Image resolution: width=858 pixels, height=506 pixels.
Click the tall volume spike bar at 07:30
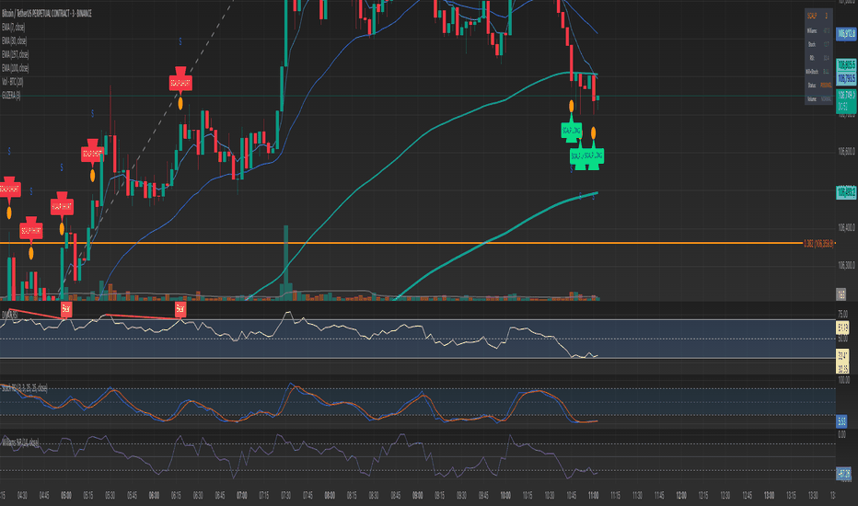pyautogui.click(x=285, y=262)
